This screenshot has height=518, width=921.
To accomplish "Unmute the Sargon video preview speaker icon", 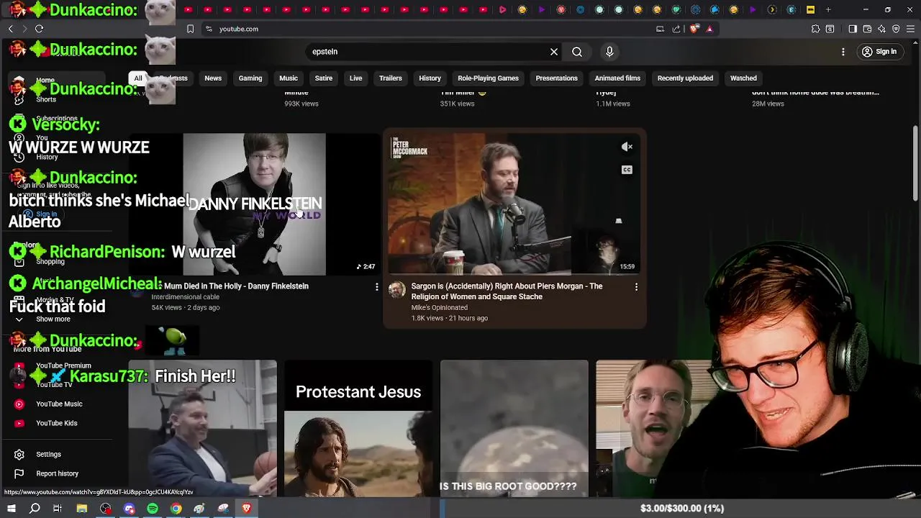I will (x=627, y=147).
